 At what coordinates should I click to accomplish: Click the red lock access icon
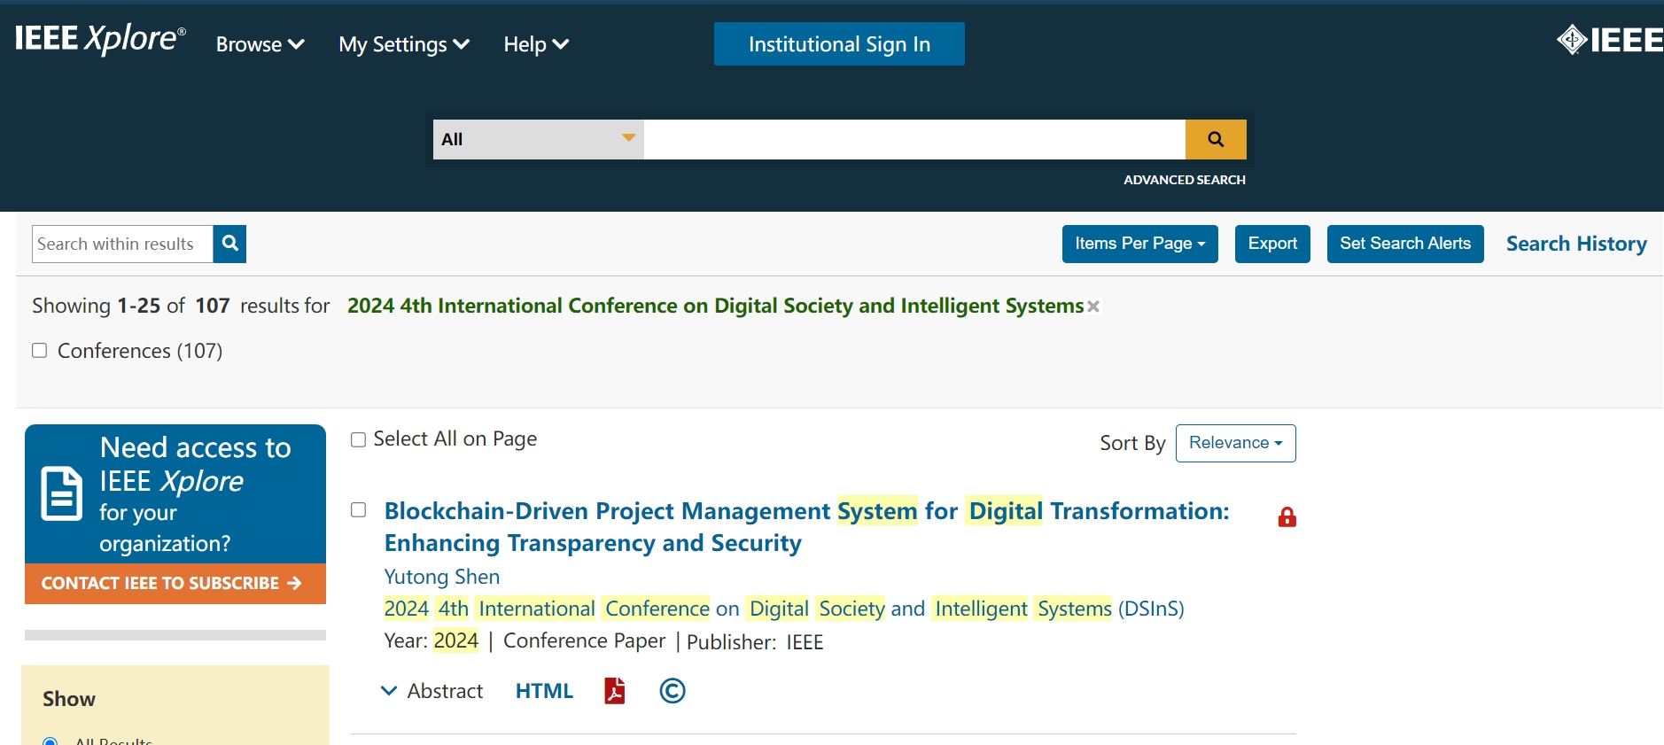(1287, 517)
